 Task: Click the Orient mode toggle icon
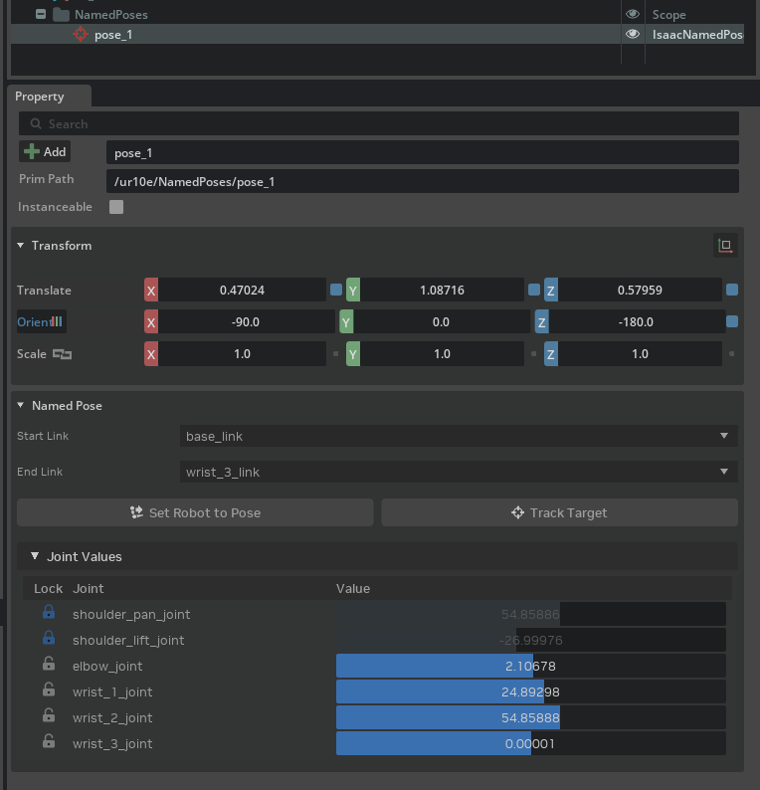coord(56,322)
